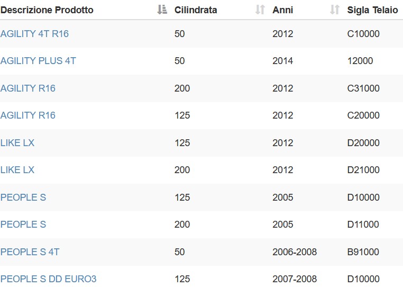The image size is (403, 287).
Task: Click the Anni column header text
Action: coord(283,10)
